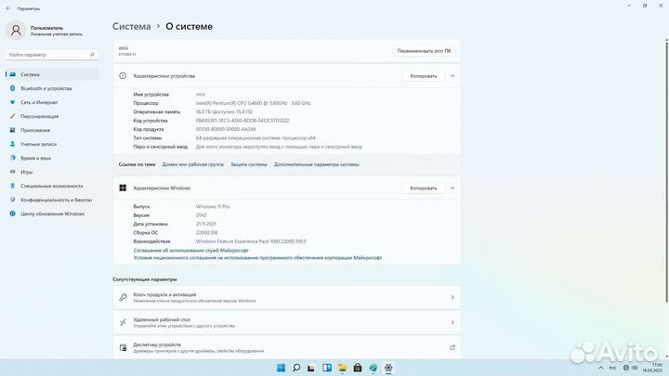Click the Специальные возможности accessibility icon
Screen dimensions: 669x376
[12, 186]
